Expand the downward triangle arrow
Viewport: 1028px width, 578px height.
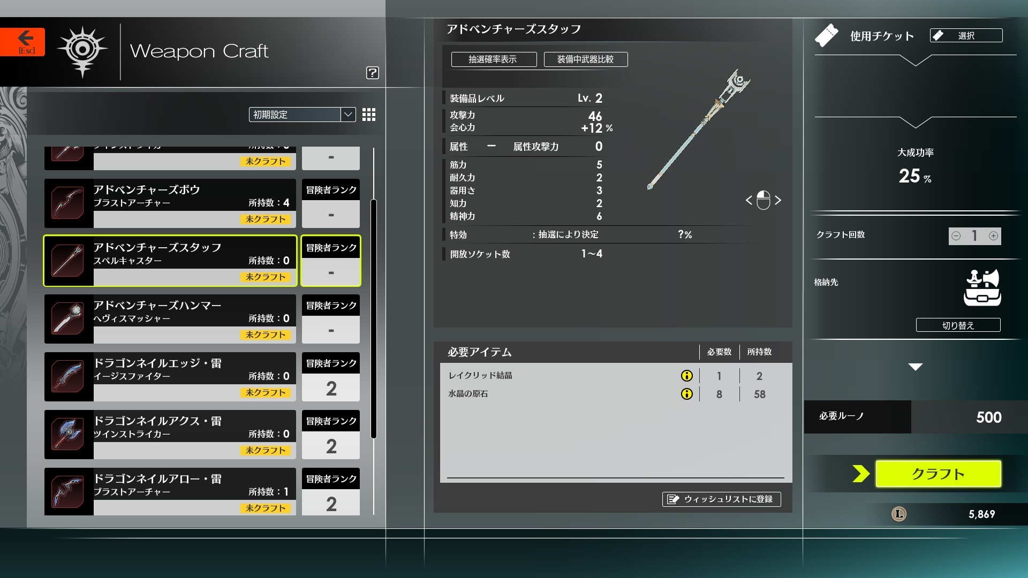916,367
